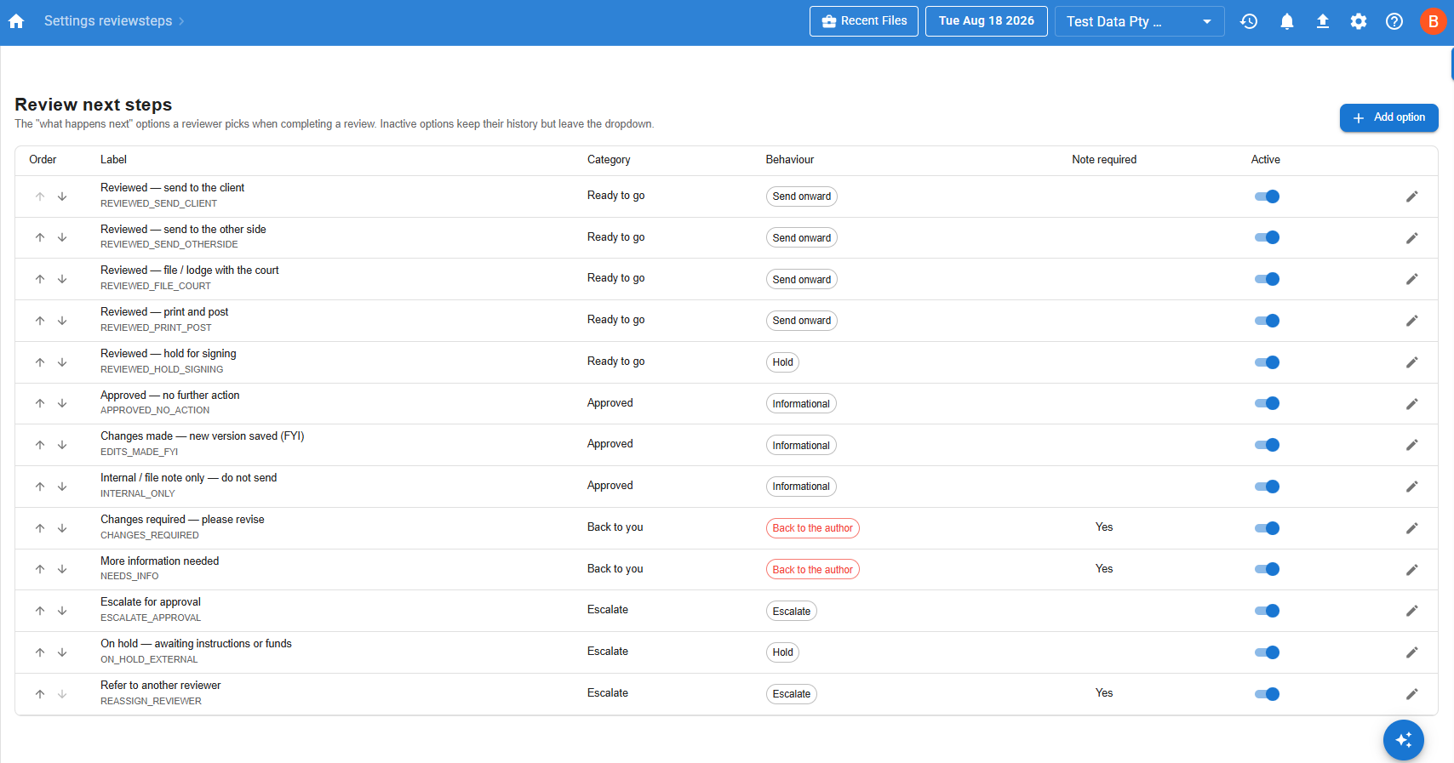Click 'Informational' chip for Internal file note row

(x=801, y=487)
